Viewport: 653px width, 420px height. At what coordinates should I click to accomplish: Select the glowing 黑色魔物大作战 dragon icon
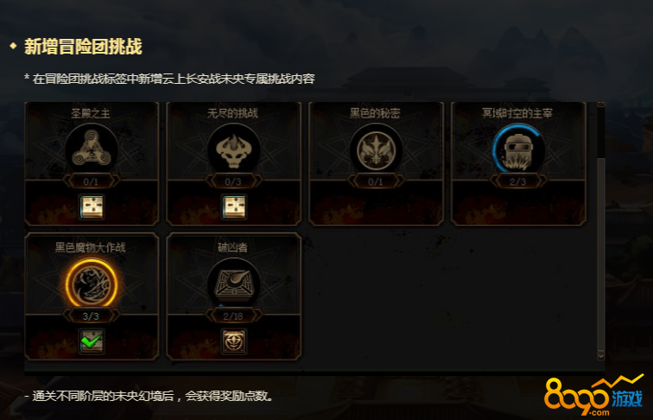click(92, 283)
